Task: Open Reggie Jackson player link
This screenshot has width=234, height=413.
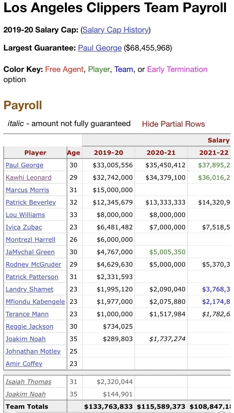Action: [29, 326]
